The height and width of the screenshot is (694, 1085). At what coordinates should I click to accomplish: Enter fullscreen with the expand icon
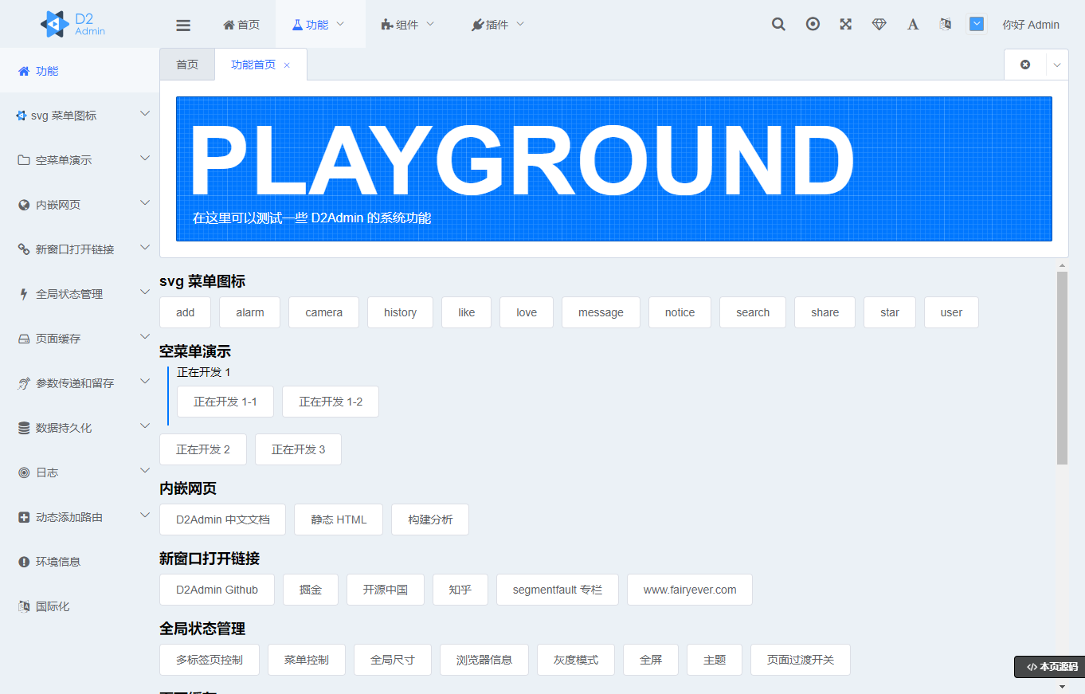coord(846,24)
